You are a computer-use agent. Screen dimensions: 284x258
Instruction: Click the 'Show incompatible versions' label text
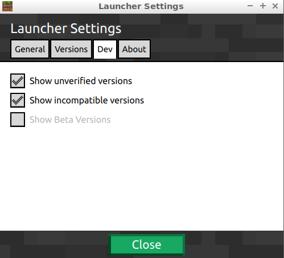pos(87,100)
